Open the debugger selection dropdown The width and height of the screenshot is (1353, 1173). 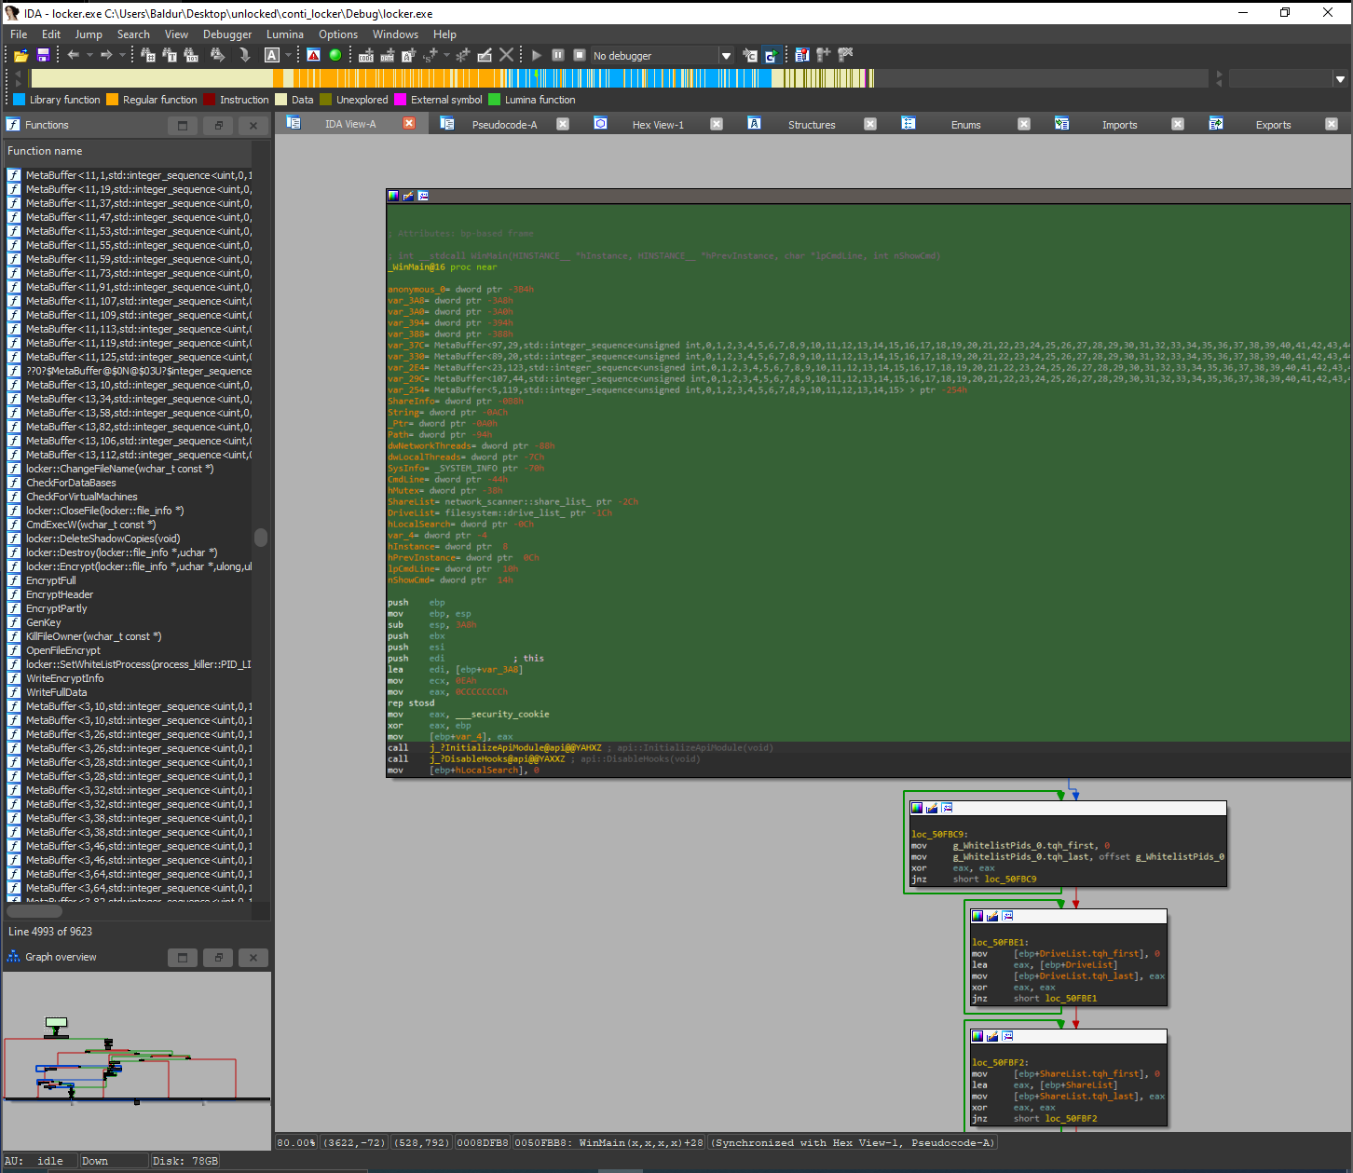(x=726, y=56)
